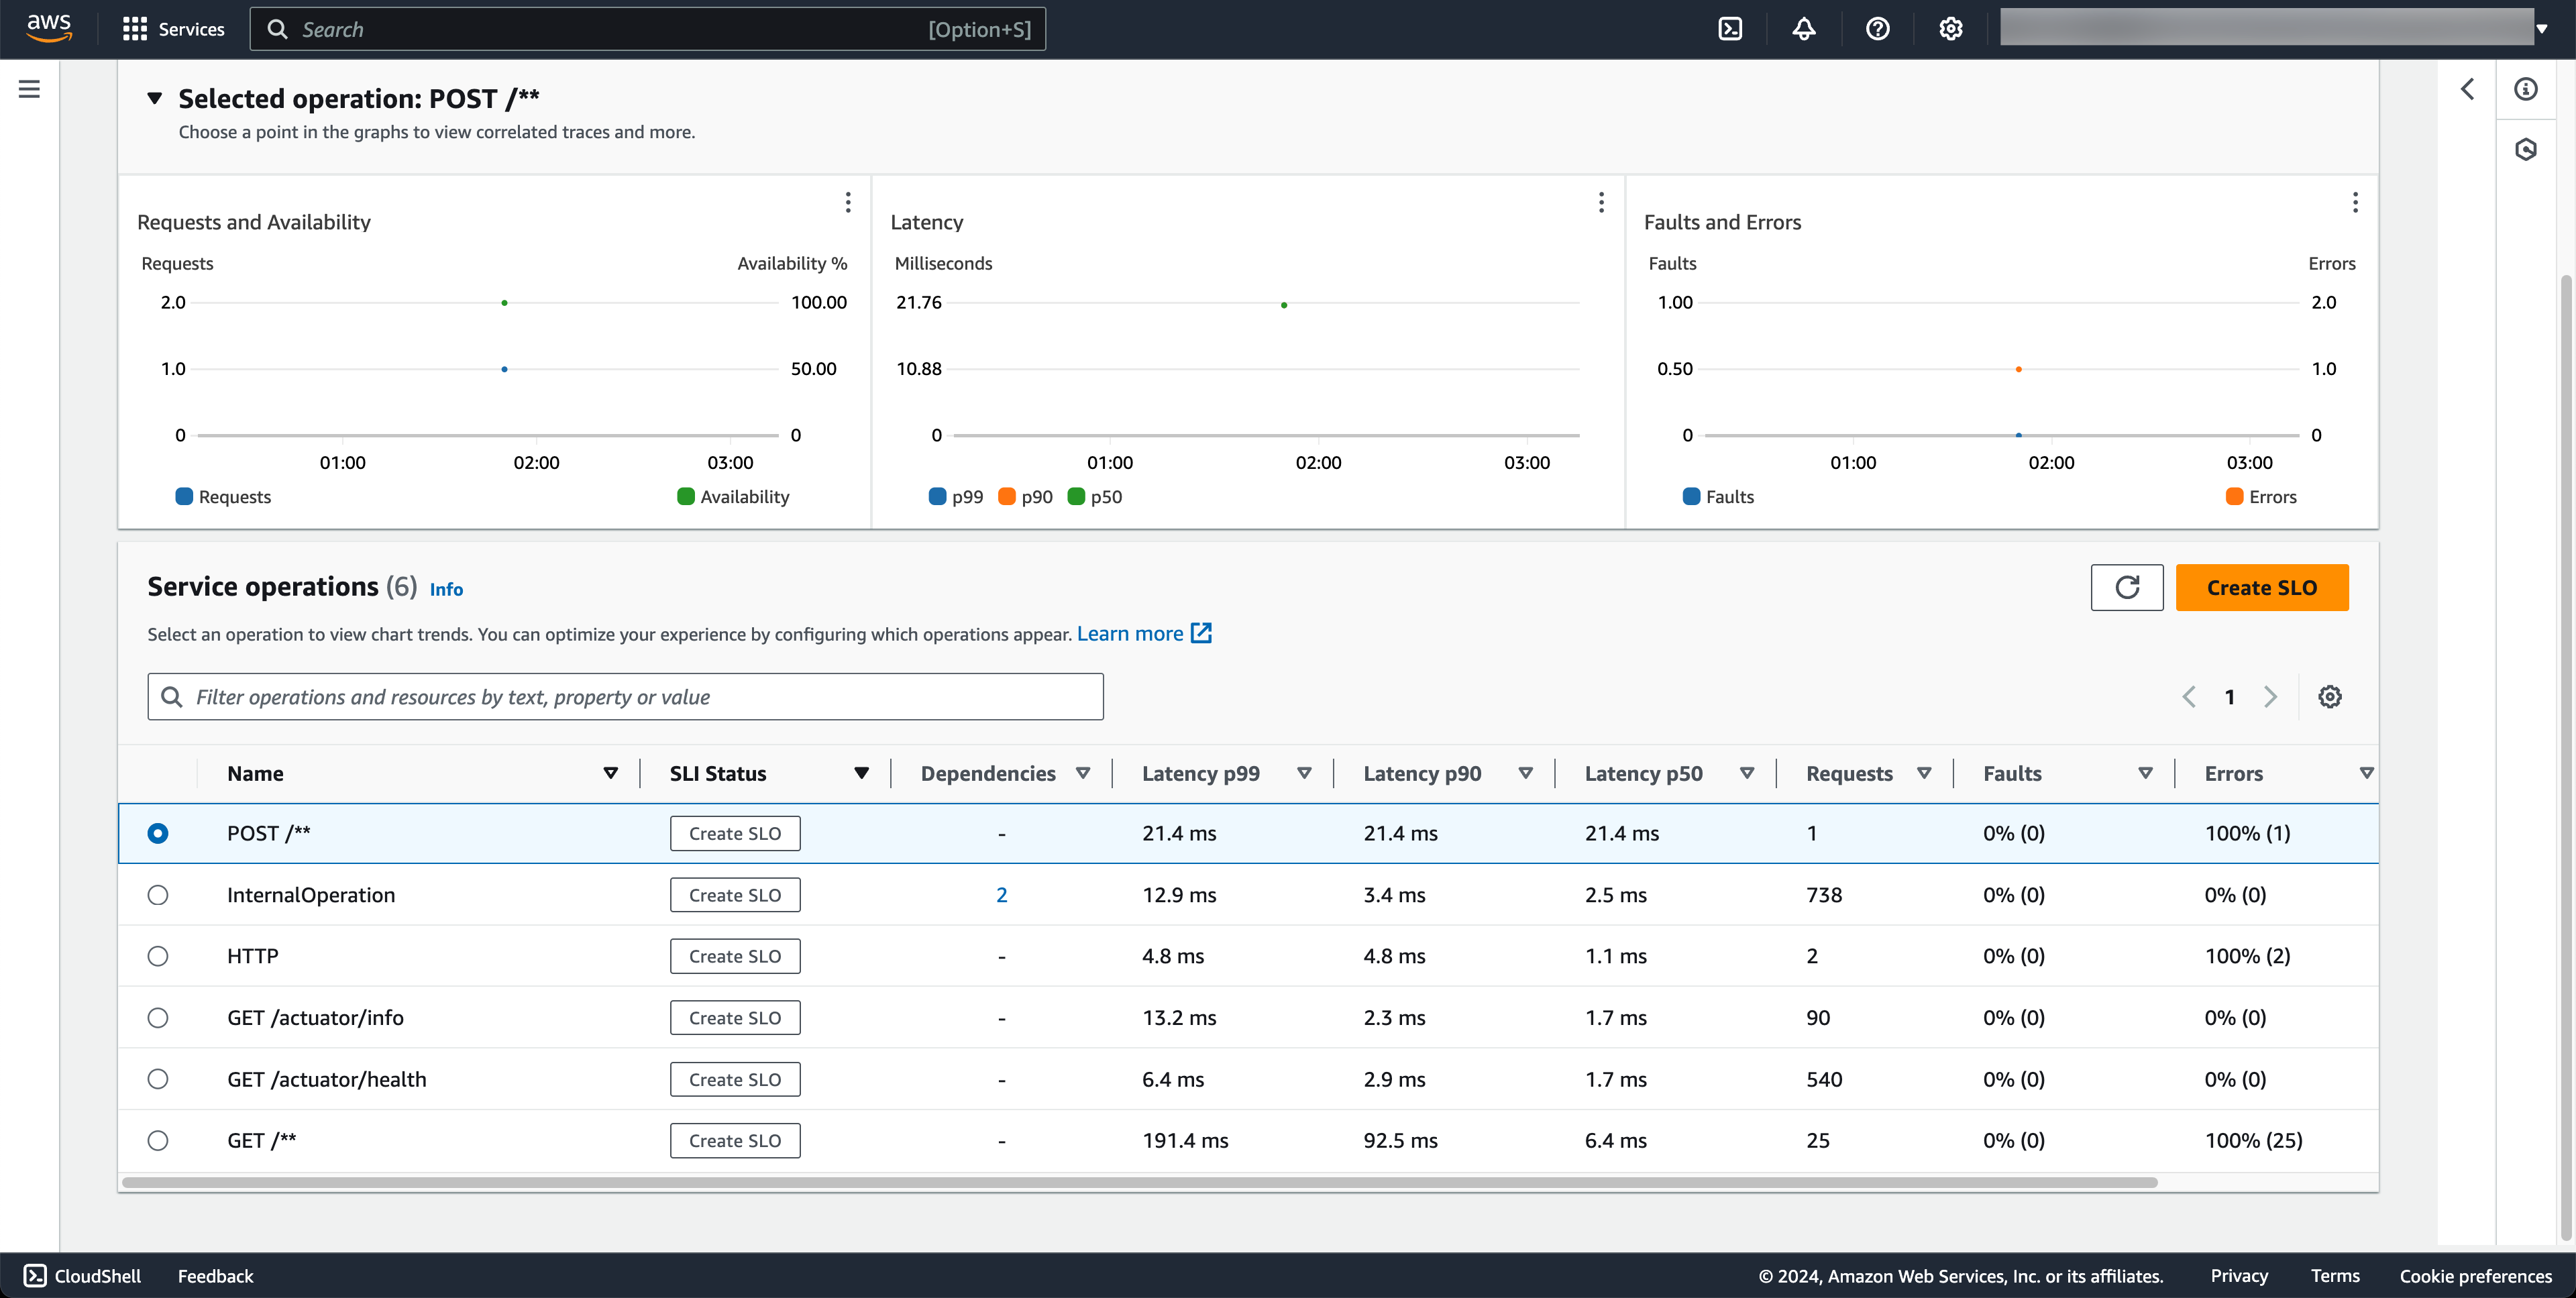Click the orange Create SLO button
This screenshot has height=1298, width=2576.
pos(2261,587)
